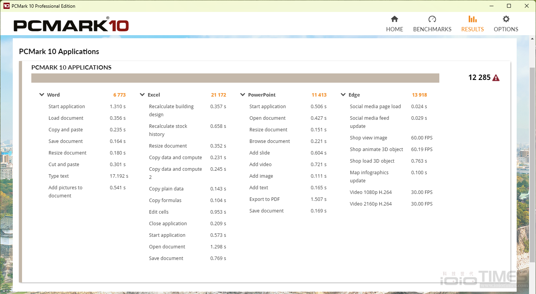Click 'Shop load 3D object' entry
536x294 pixels.
tap(372, 161)
